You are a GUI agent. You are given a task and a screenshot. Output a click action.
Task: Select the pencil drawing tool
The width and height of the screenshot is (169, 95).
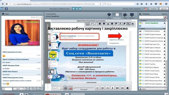click(92, 24)
